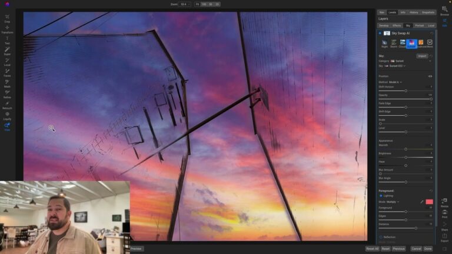The height and width of the screenshot is (254, 452).
Task: Switch to the Snapshots pane tab
Action: tap(428, 12)
